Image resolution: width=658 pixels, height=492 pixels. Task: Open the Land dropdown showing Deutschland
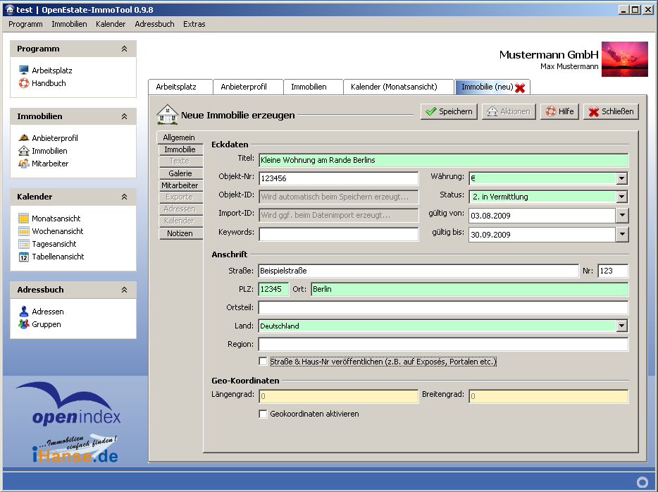click(x=621, y=326)
